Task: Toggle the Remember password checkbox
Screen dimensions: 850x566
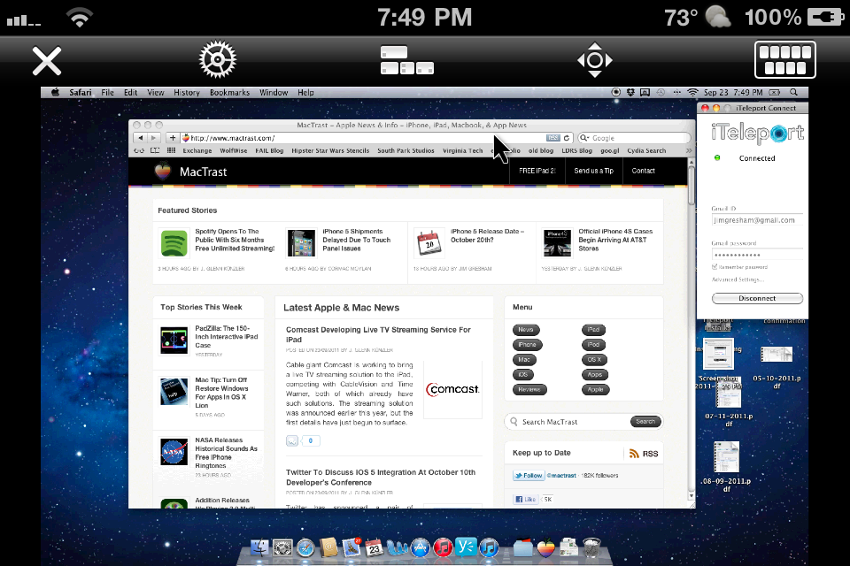Action: [715, 266]
